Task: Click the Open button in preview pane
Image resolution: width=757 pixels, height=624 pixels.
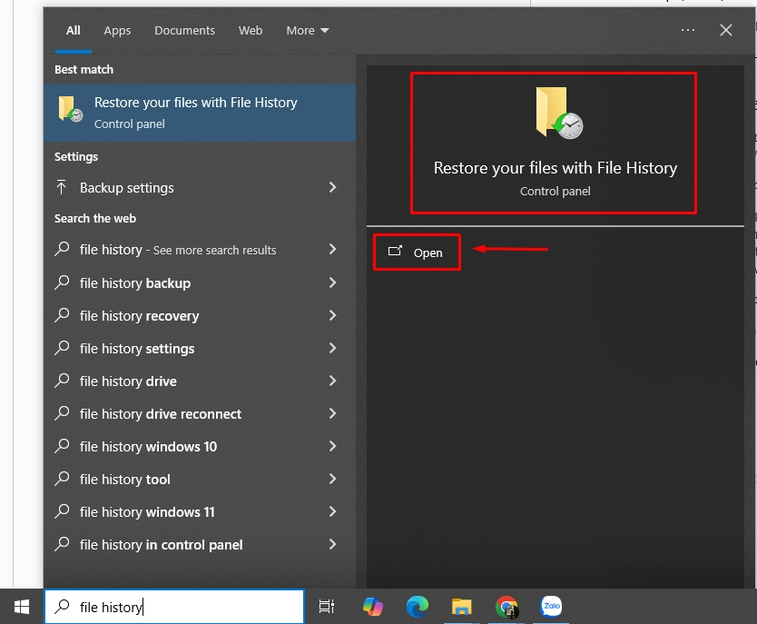Action: (417, 253)
